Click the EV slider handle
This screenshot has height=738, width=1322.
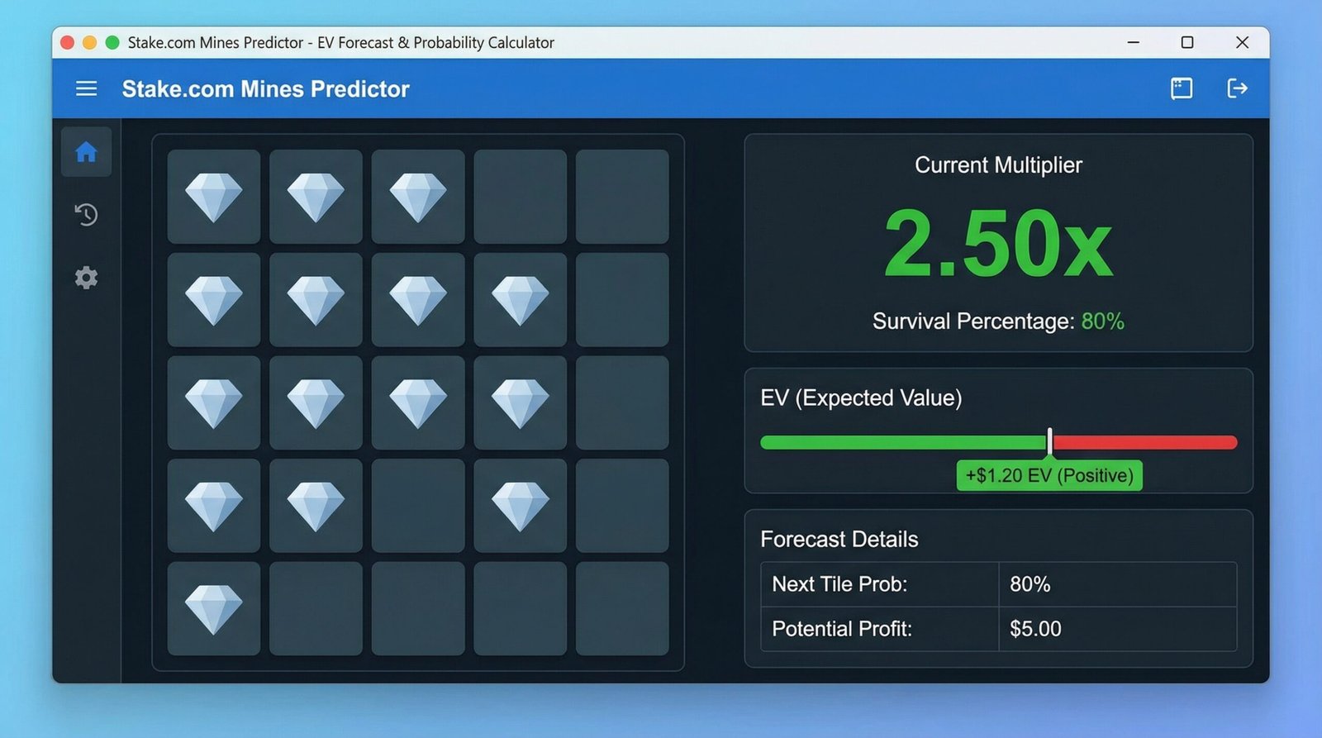pyautogui.click(x=1049, y=442)
